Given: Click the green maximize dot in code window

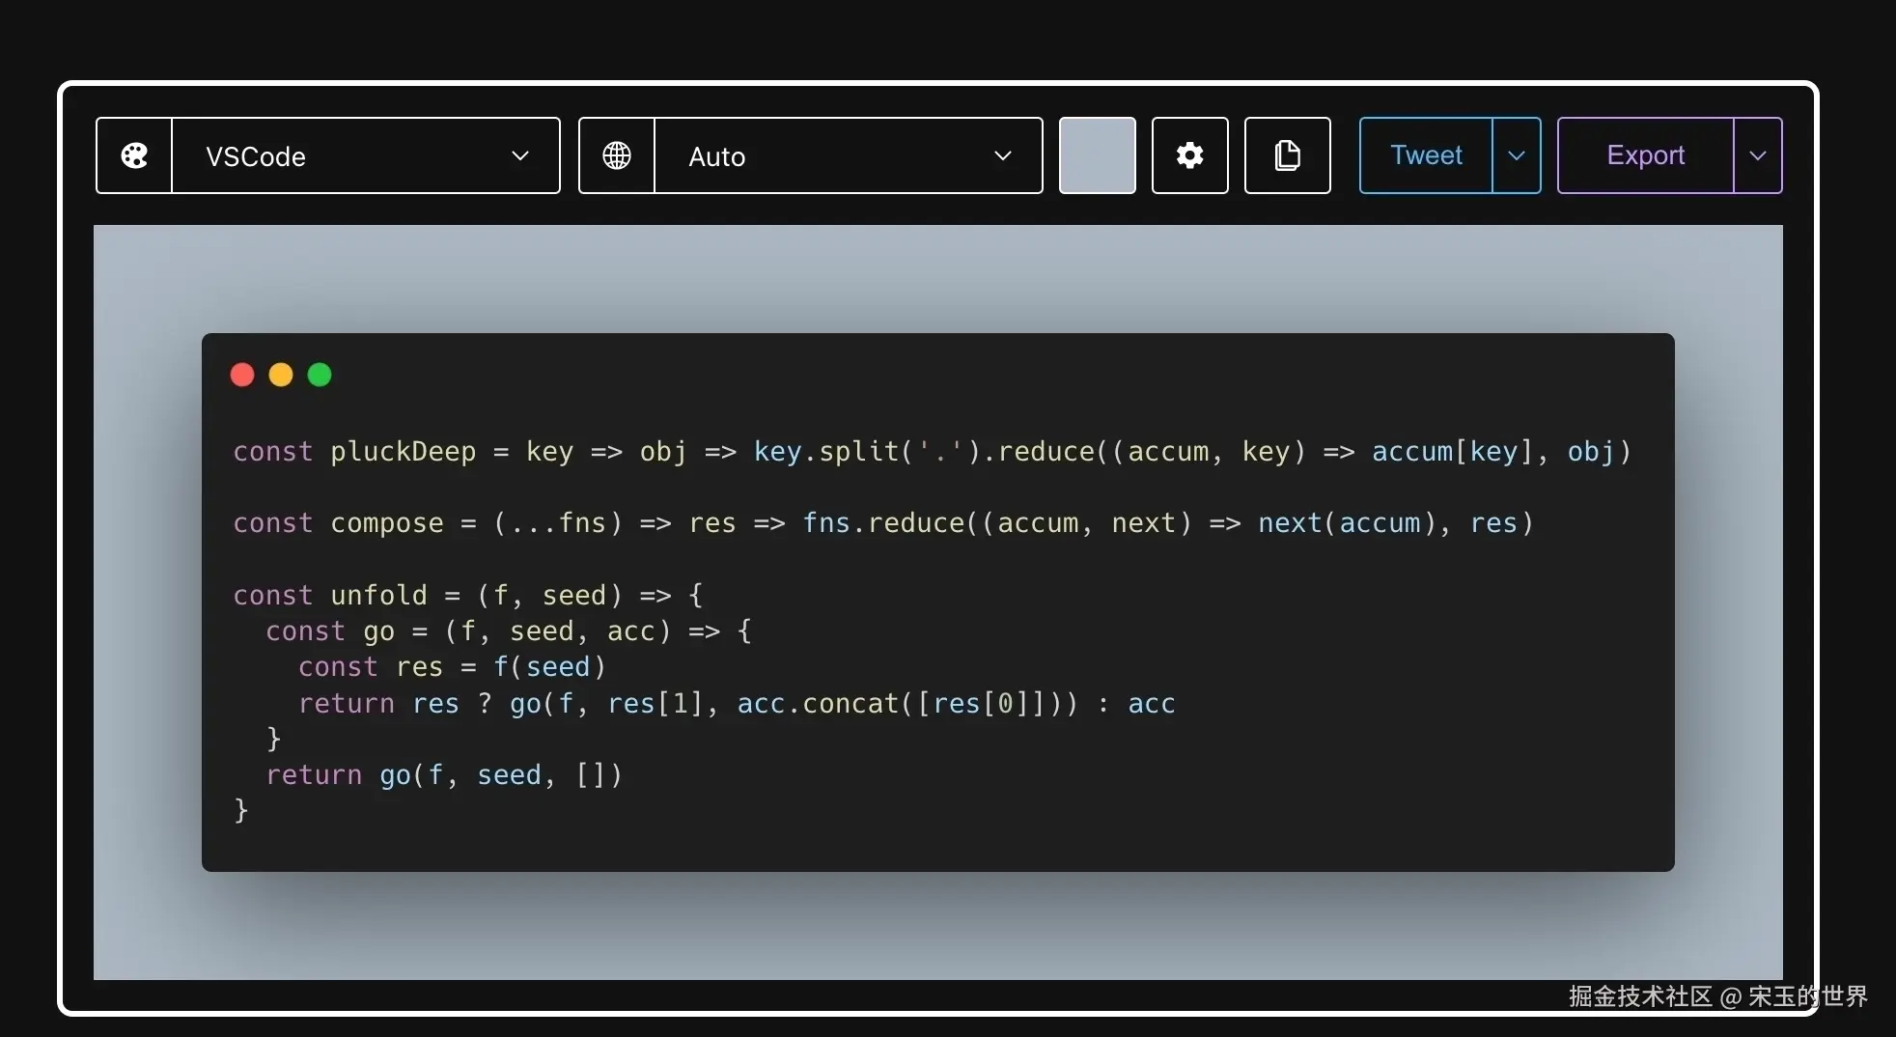Looking at the screenshot, I should (320, 375).
